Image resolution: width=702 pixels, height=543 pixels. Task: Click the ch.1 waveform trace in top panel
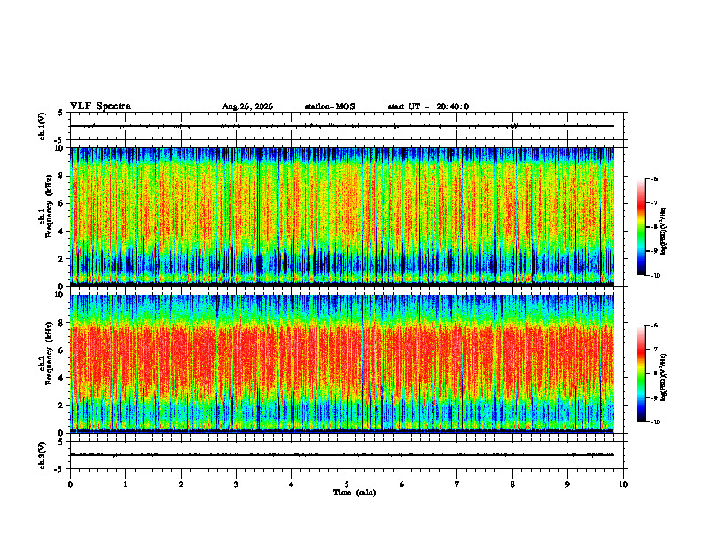342,126
